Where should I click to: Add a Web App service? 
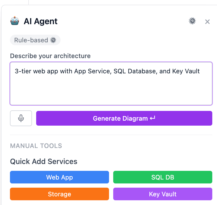click(59, 177)
